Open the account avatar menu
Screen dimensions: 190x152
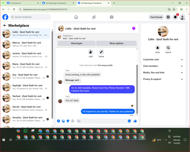(182, 17)
